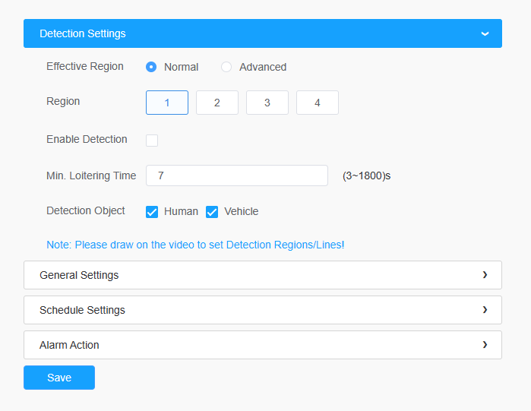The height and width of the screenshot is (411, 531).
Task: Select the Normal effective region option
Action: (x=151, y=67)
